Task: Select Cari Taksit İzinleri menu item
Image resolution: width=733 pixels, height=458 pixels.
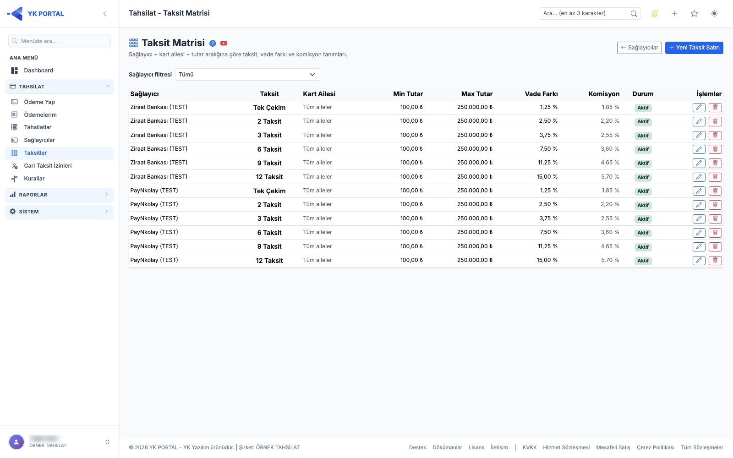Action: pos(60,166)
